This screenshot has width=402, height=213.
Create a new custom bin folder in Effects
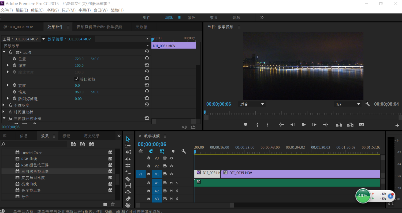tap(105, 204)
